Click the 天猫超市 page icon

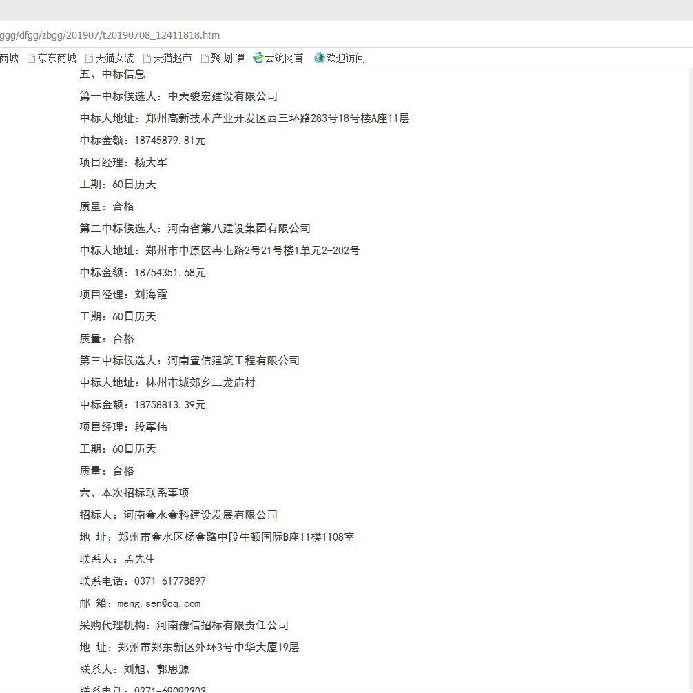tap(147, 59)
